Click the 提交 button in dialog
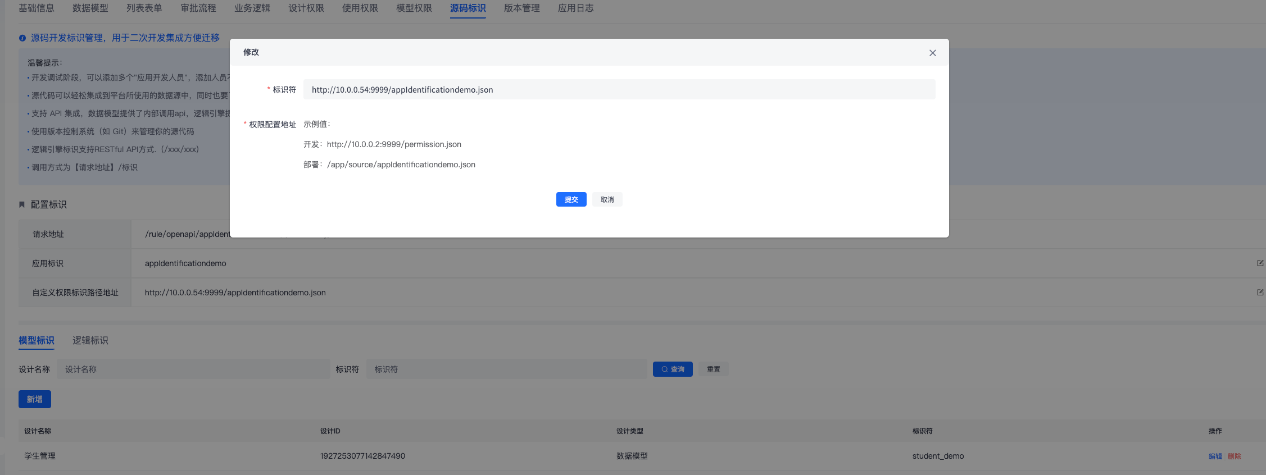 tap(571, 199)
